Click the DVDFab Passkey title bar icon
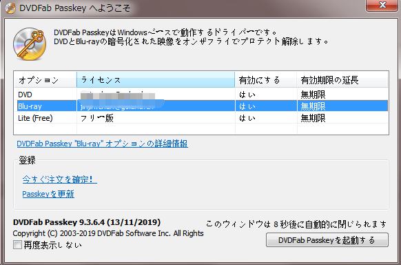 coord(10,8)
